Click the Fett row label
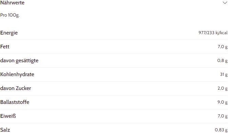The image size is (228, 133). [x=5, y=47]
